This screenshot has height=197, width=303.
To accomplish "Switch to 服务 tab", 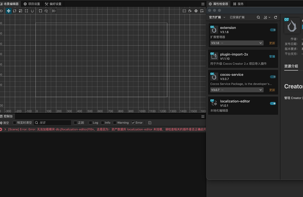I will point(238,4).
